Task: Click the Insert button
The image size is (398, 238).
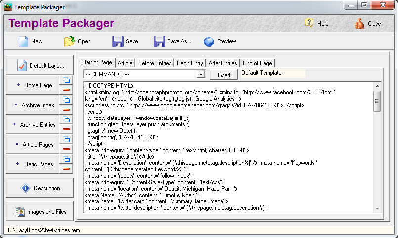Action: [x=224, y=75]
